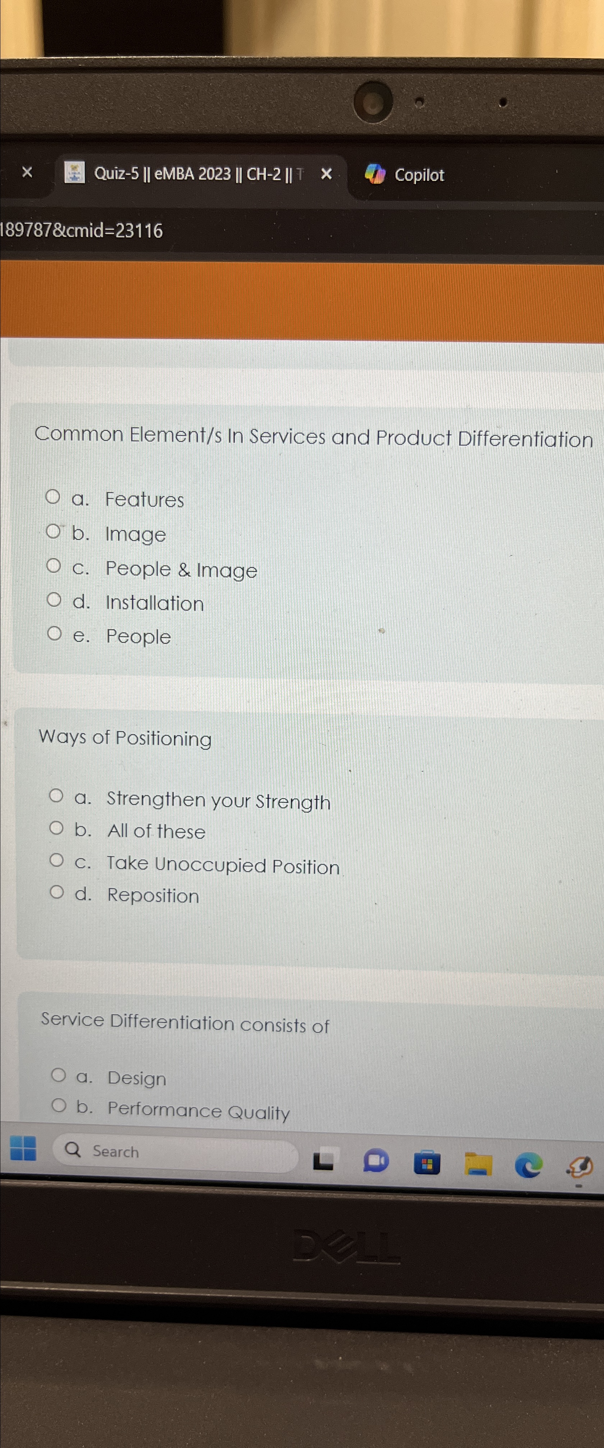604x1448 pixels.
Task: Close the Quiz-5 browser tab
Action: tap(327, 174)
